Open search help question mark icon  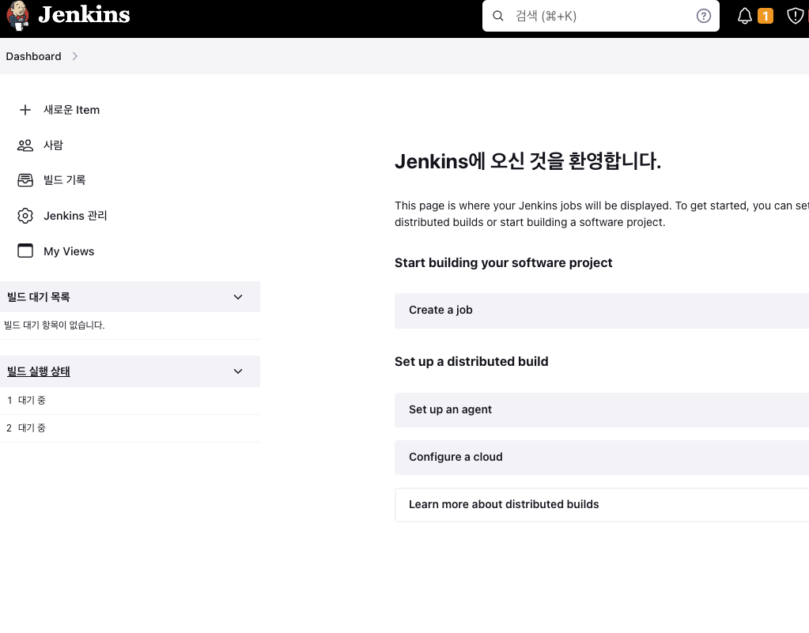[703, 16]
